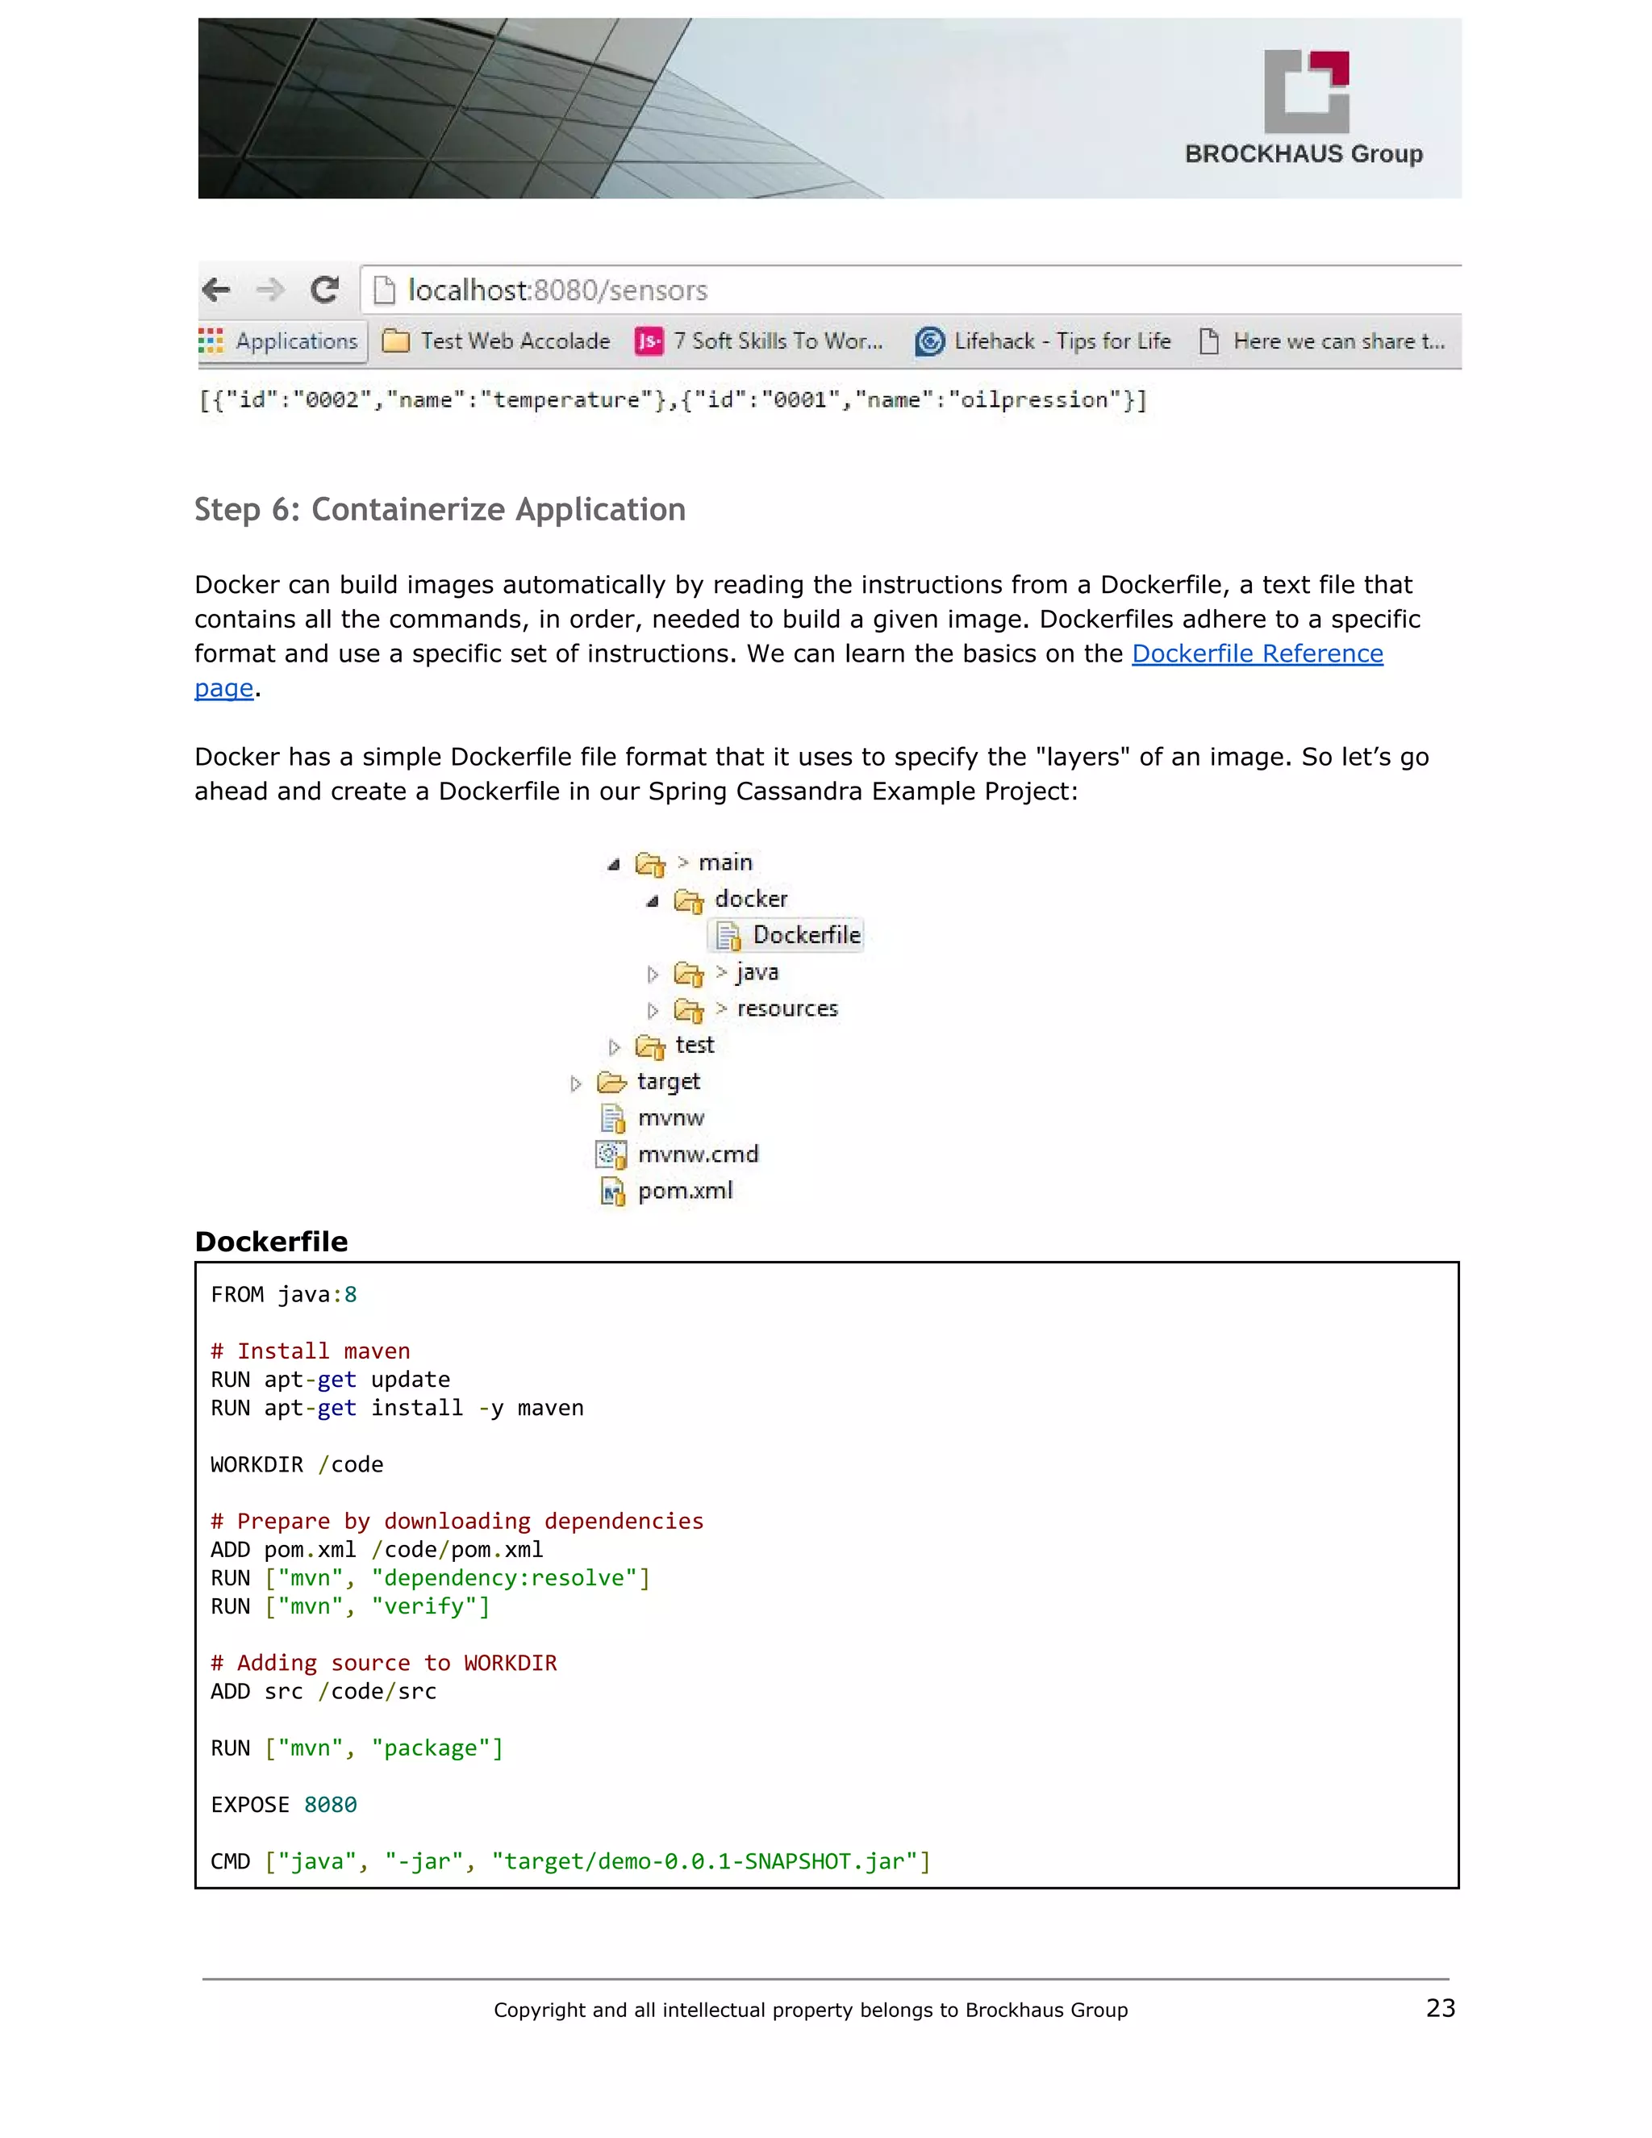
Task: Click the JSON sensors response text
Action: (674, 400)
